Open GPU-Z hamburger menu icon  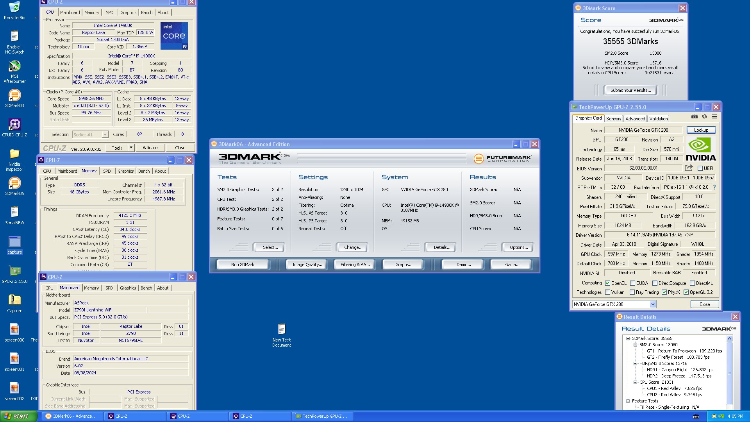714,116
